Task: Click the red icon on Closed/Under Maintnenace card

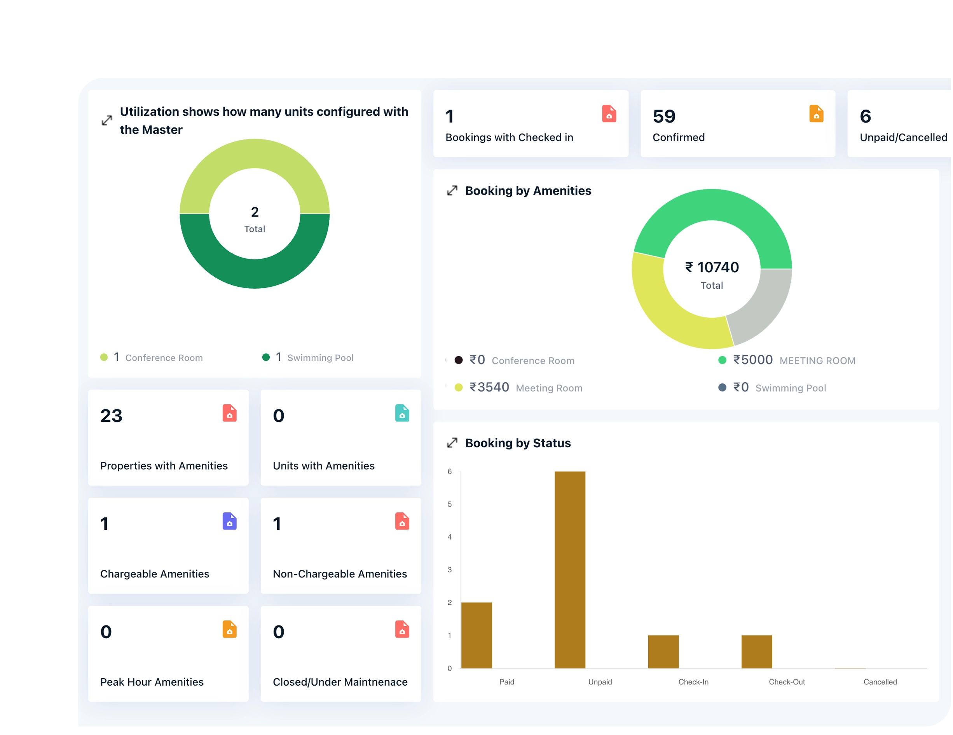Action: 402,629
